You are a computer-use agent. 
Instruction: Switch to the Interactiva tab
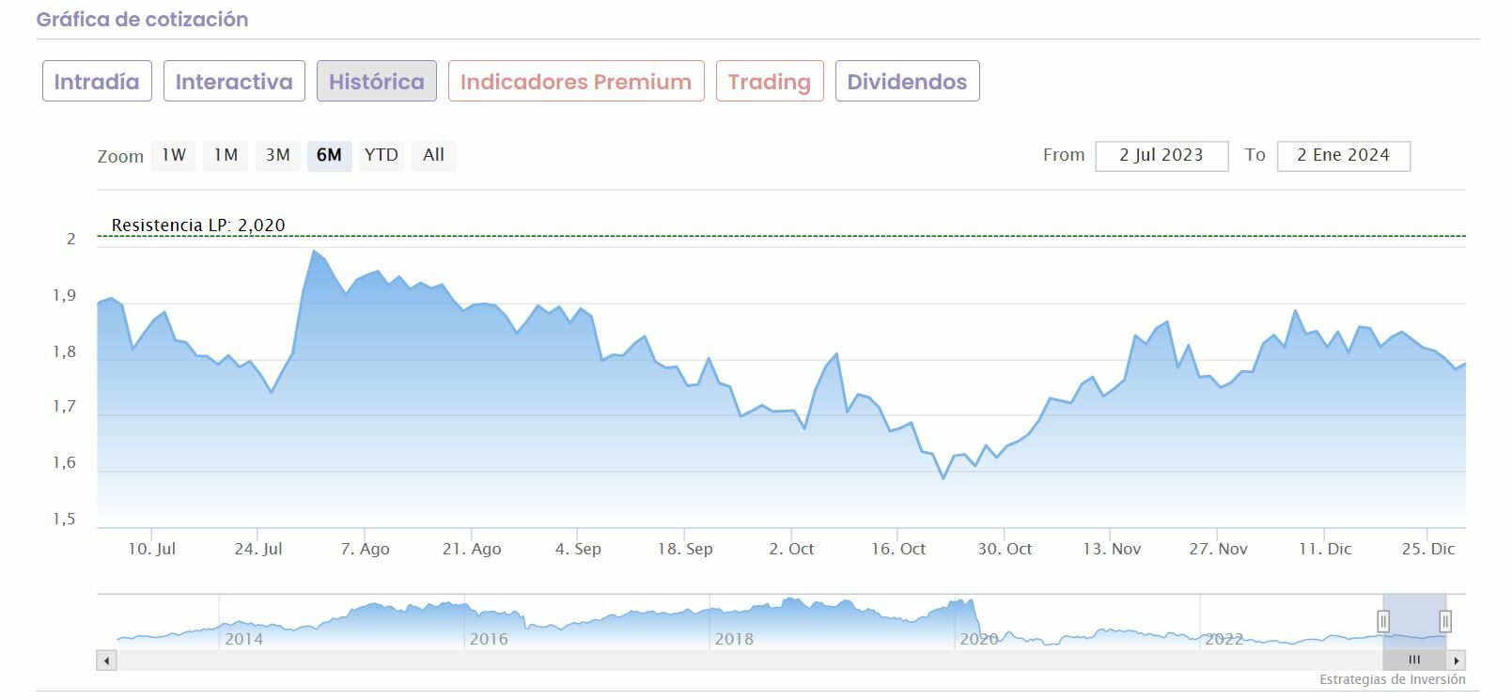click(234, 82)
